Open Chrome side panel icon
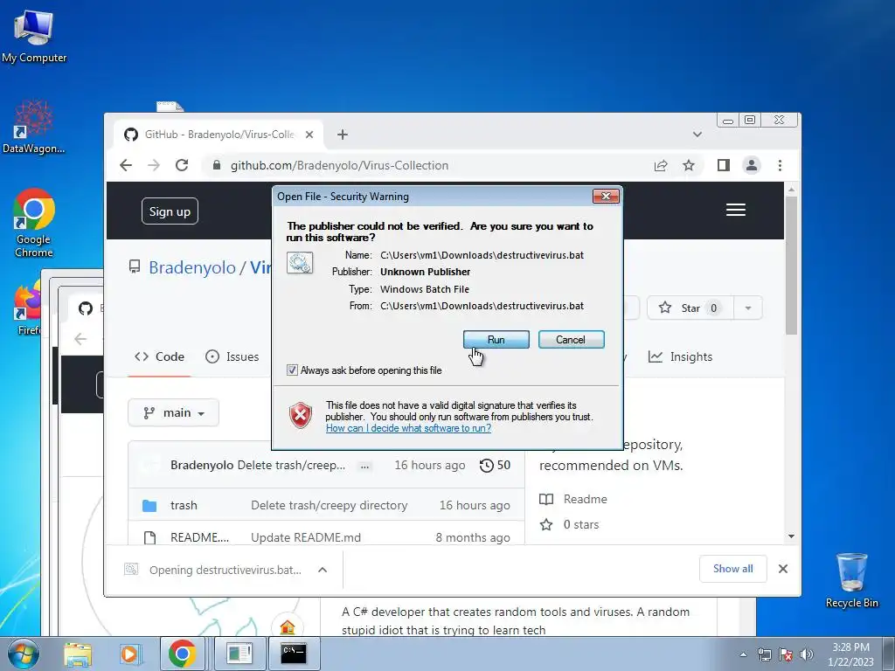 [723, 165]
